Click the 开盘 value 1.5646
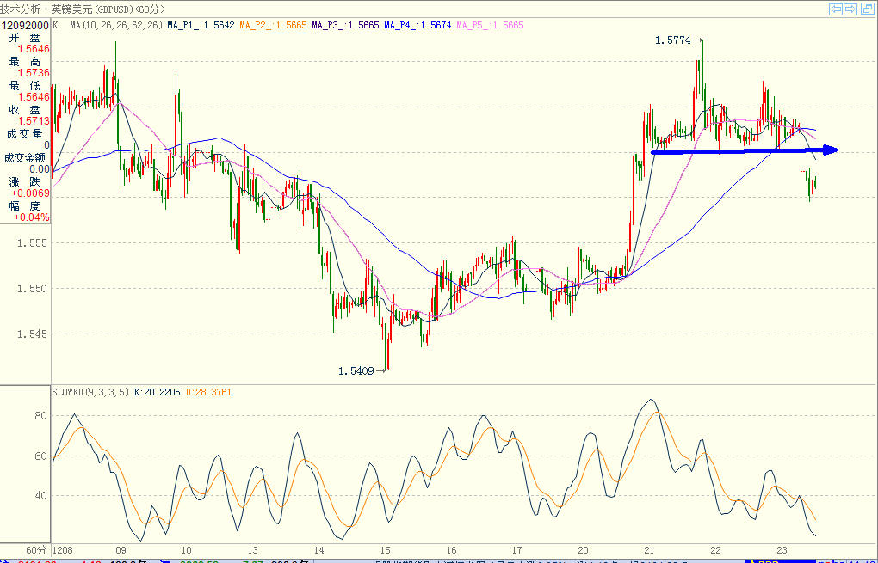This screenshot has height=563, width=878. (x=34, y=49)
